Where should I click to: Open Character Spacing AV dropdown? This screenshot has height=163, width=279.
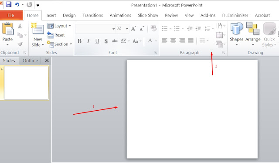[125, 41]
